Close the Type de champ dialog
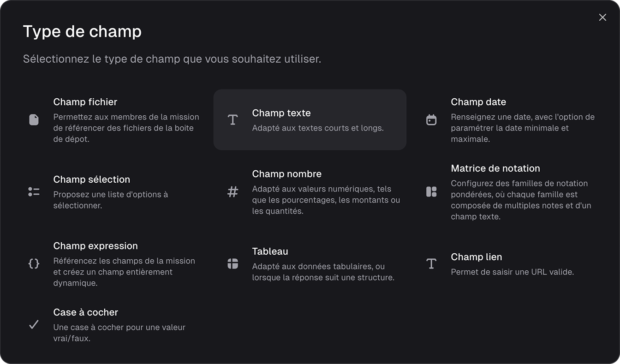Viewport: 620px width, 364px height. pos(602,17)
